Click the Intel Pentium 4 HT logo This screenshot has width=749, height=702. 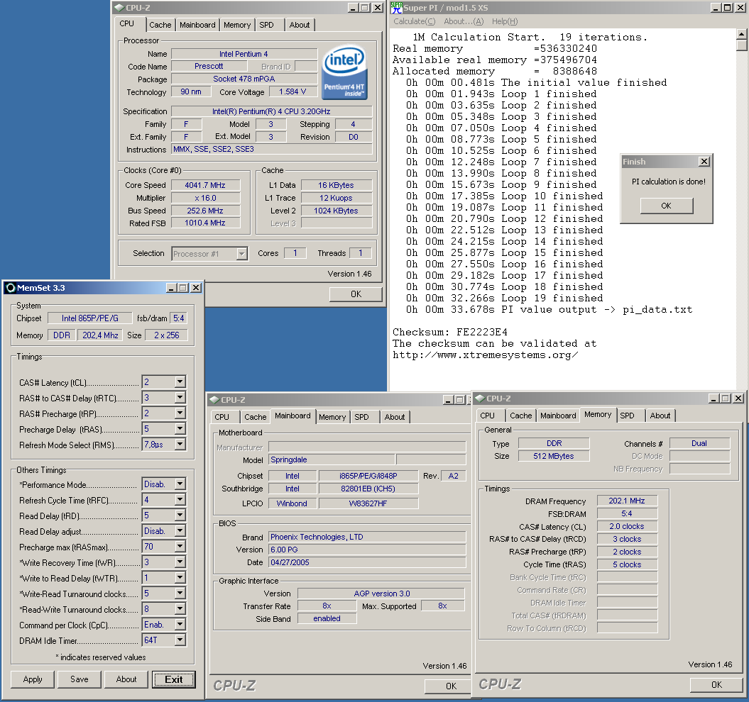[344, 72]
